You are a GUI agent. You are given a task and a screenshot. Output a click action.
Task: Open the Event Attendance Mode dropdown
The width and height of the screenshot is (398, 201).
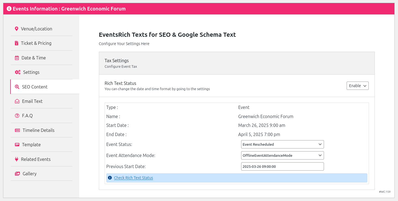point(282,155)
